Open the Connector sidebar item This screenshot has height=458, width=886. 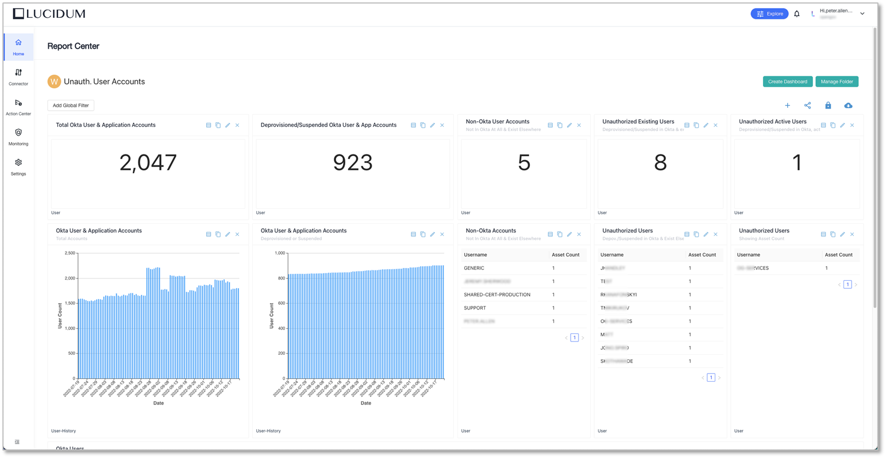18,77
